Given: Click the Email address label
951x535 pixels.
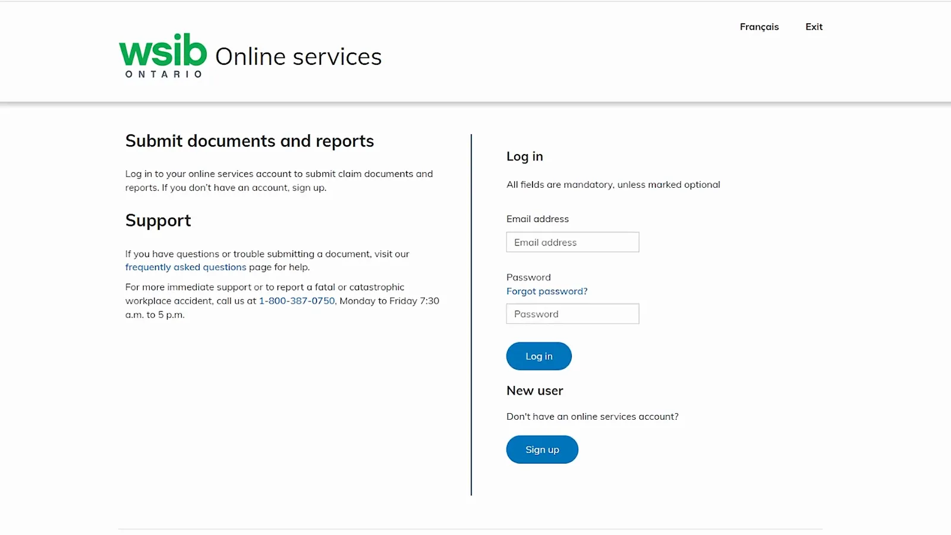Looking at the screenshot, I should [537, 219].
